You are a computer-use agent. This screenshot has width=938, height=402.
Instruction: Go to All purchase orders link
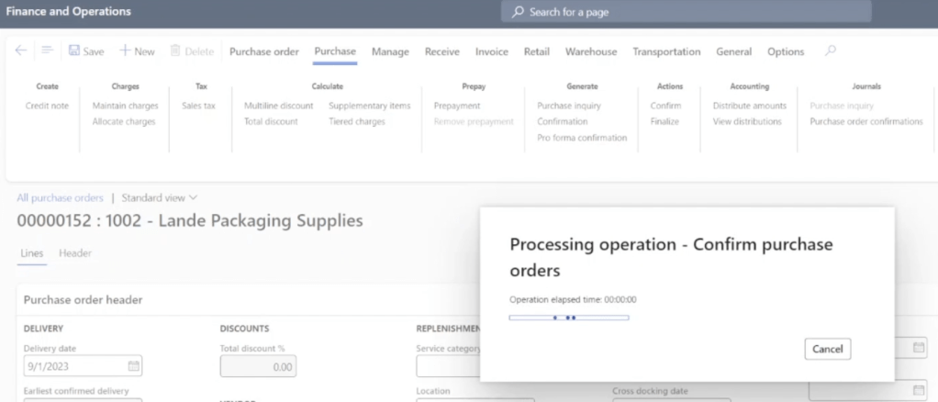point(60,197)
